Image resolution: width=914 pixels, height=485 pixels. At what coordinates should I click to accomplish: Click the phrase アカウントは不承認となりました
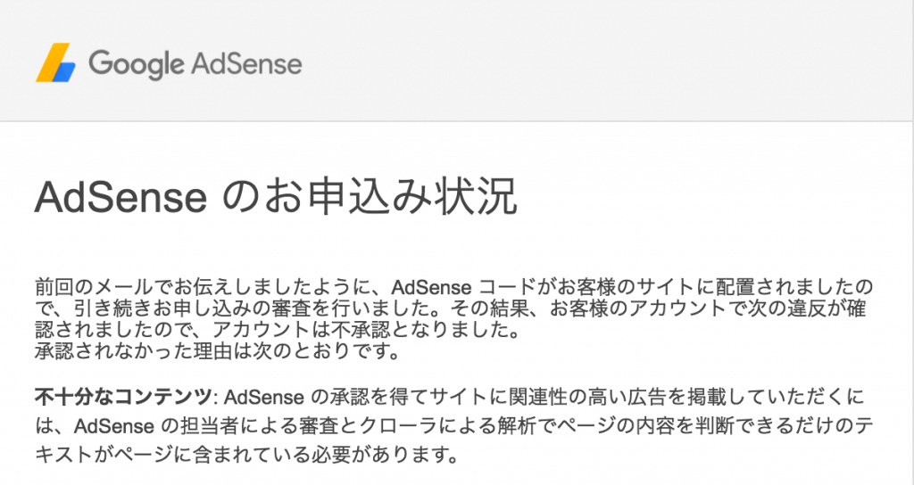[x=366, y=330]
